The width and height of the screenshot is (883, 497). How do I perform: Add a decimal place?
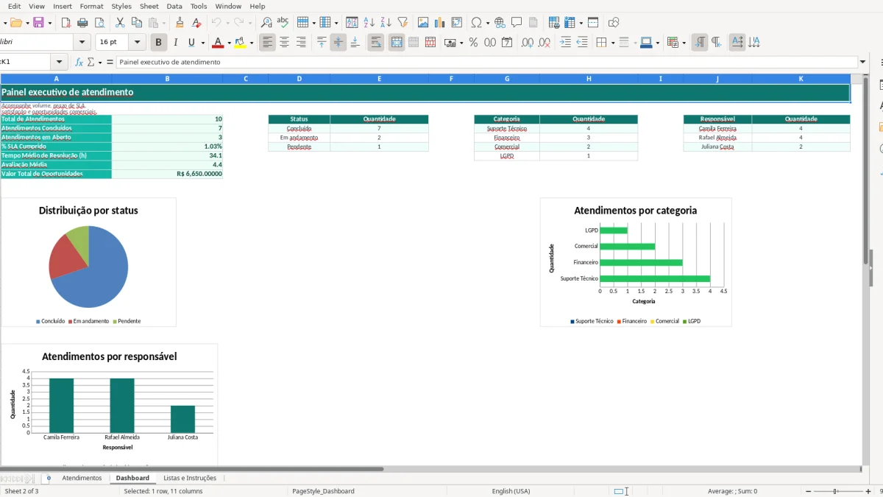click(x=528, y=43)
